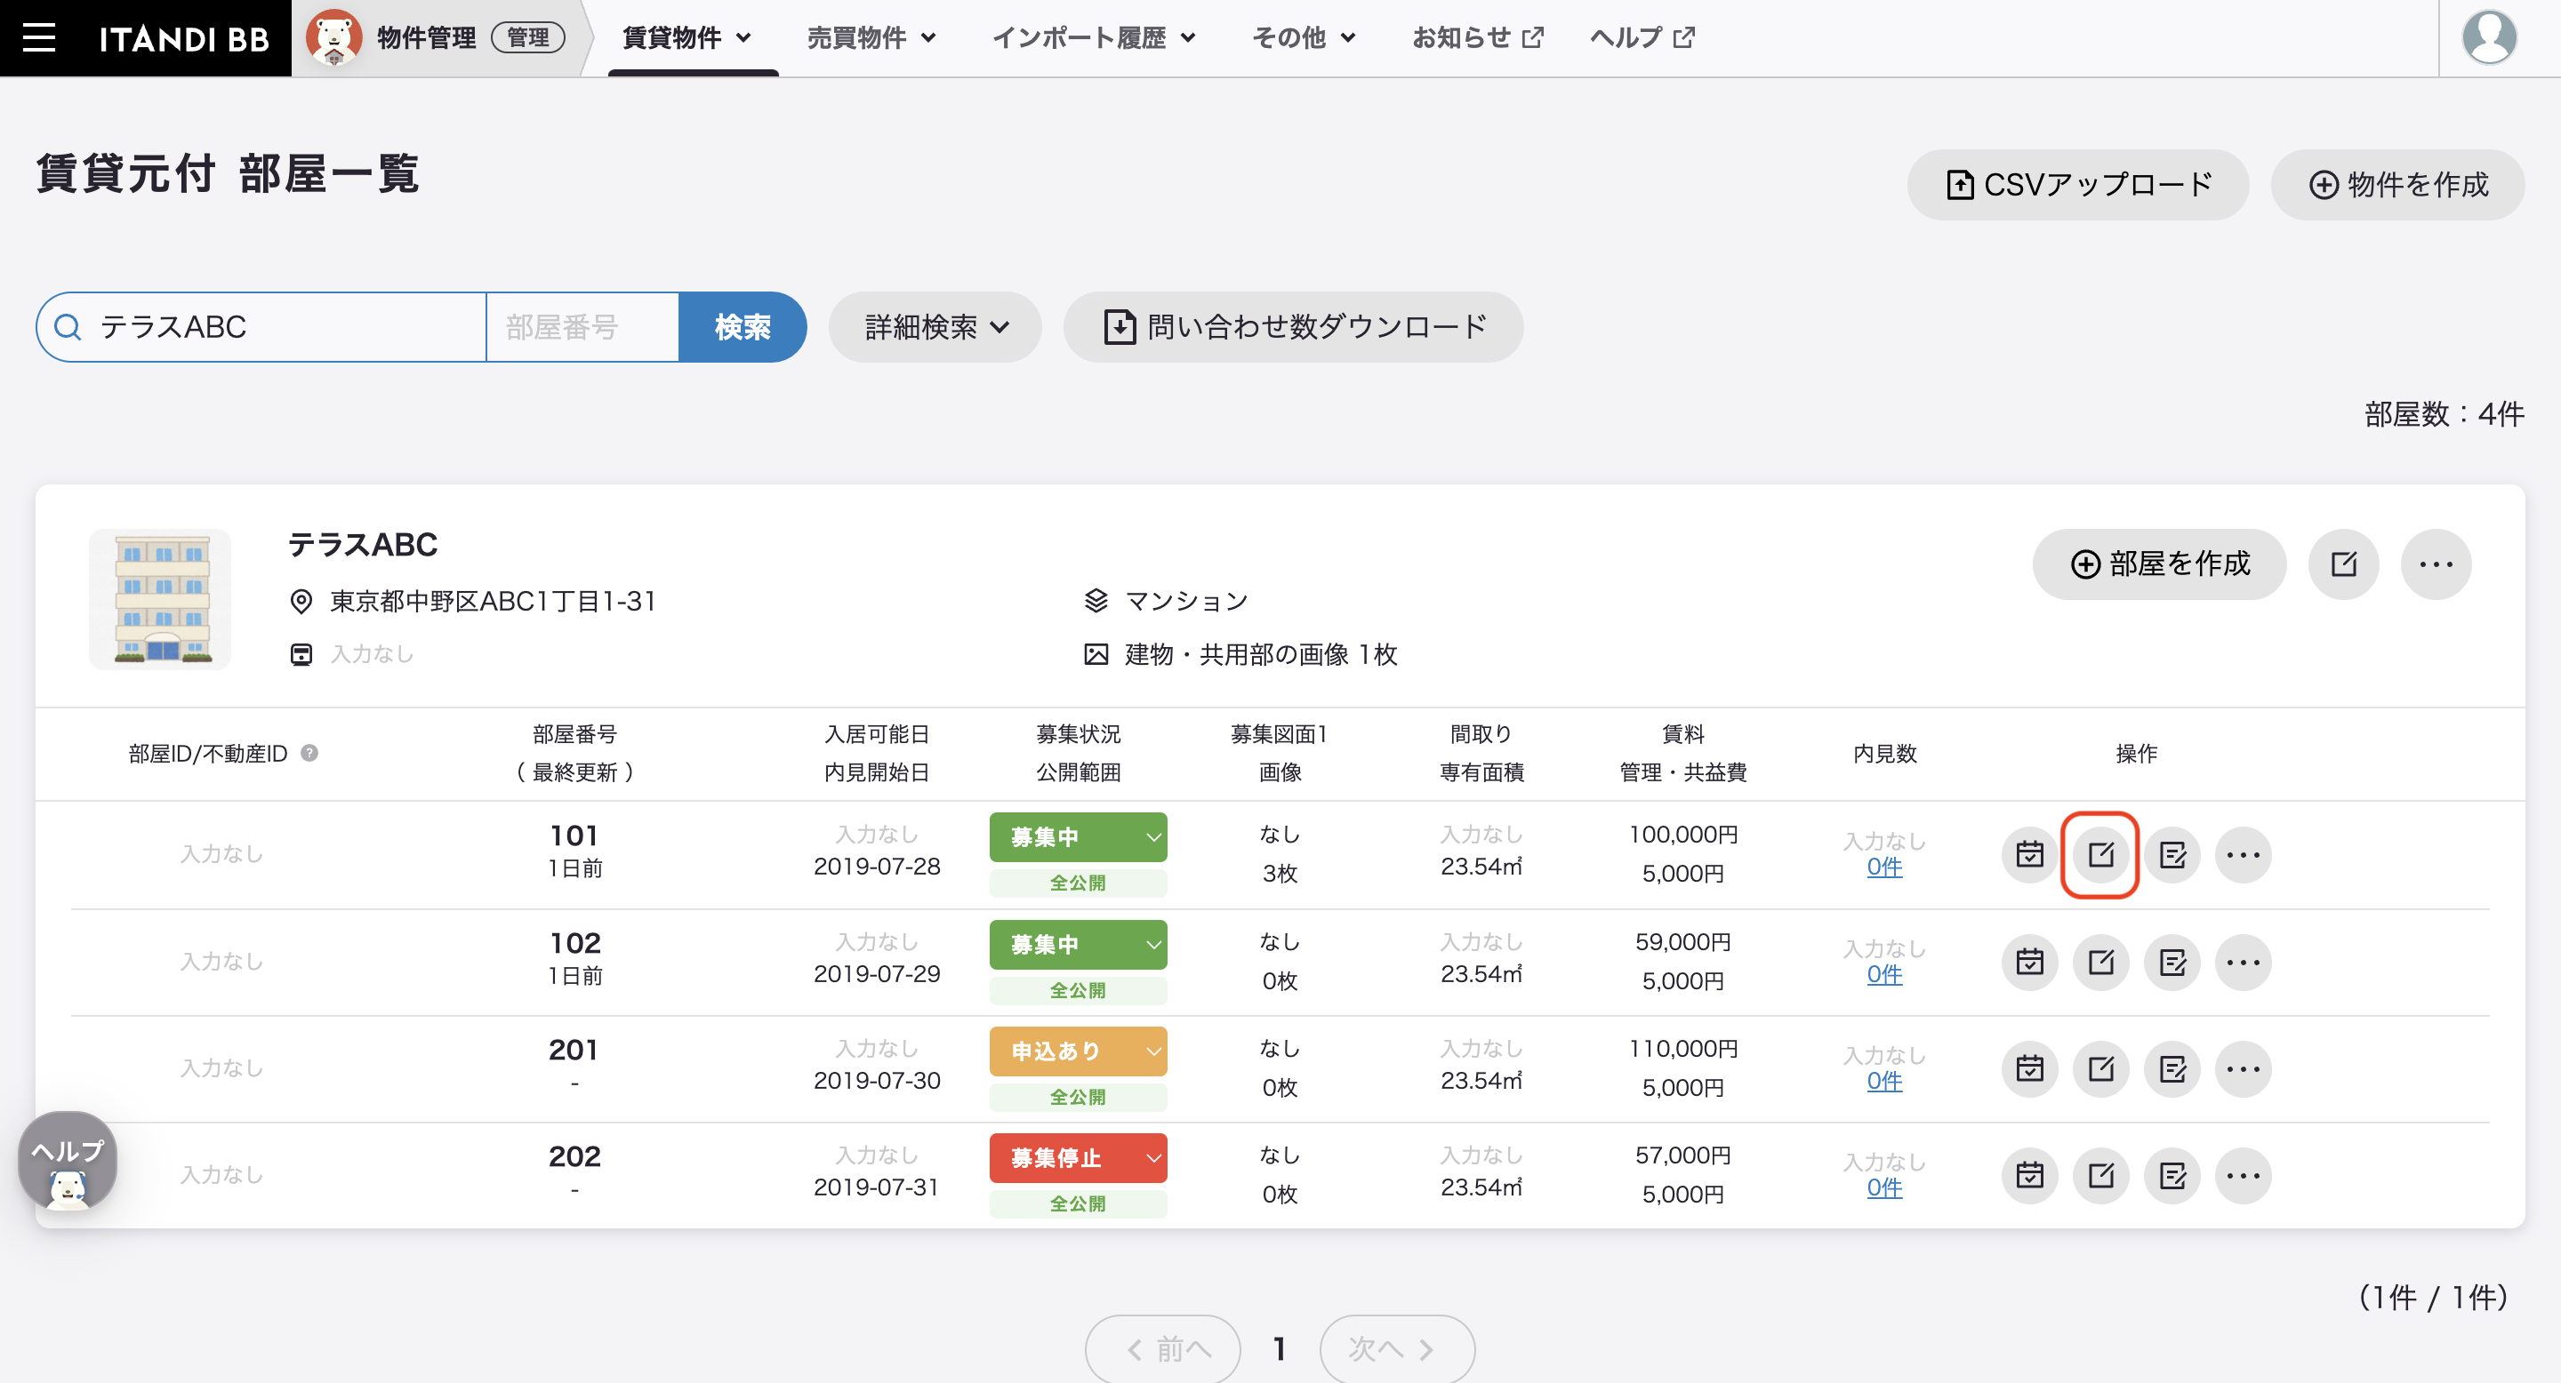Open the list-edit icon for room 202
Image resolution: width=2561 pixels, height=1383 pixels.
point(2172,1175)
